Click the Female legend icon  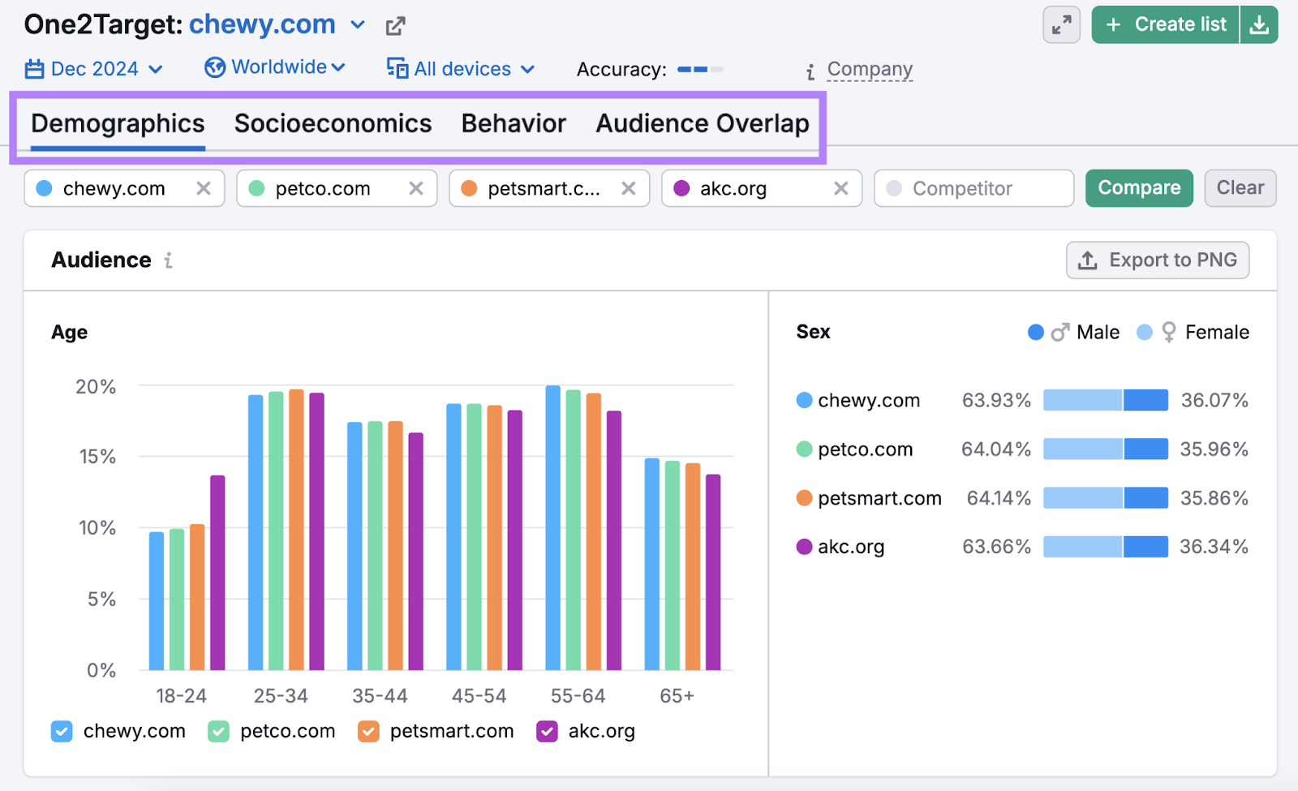(x=1169, y=333)
